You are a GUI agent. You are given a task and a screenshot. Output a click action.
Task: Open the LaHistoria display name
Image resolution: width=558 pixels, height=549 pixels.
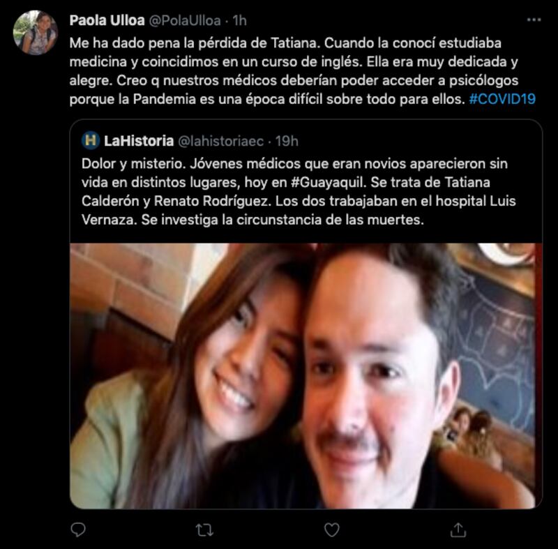139,141
